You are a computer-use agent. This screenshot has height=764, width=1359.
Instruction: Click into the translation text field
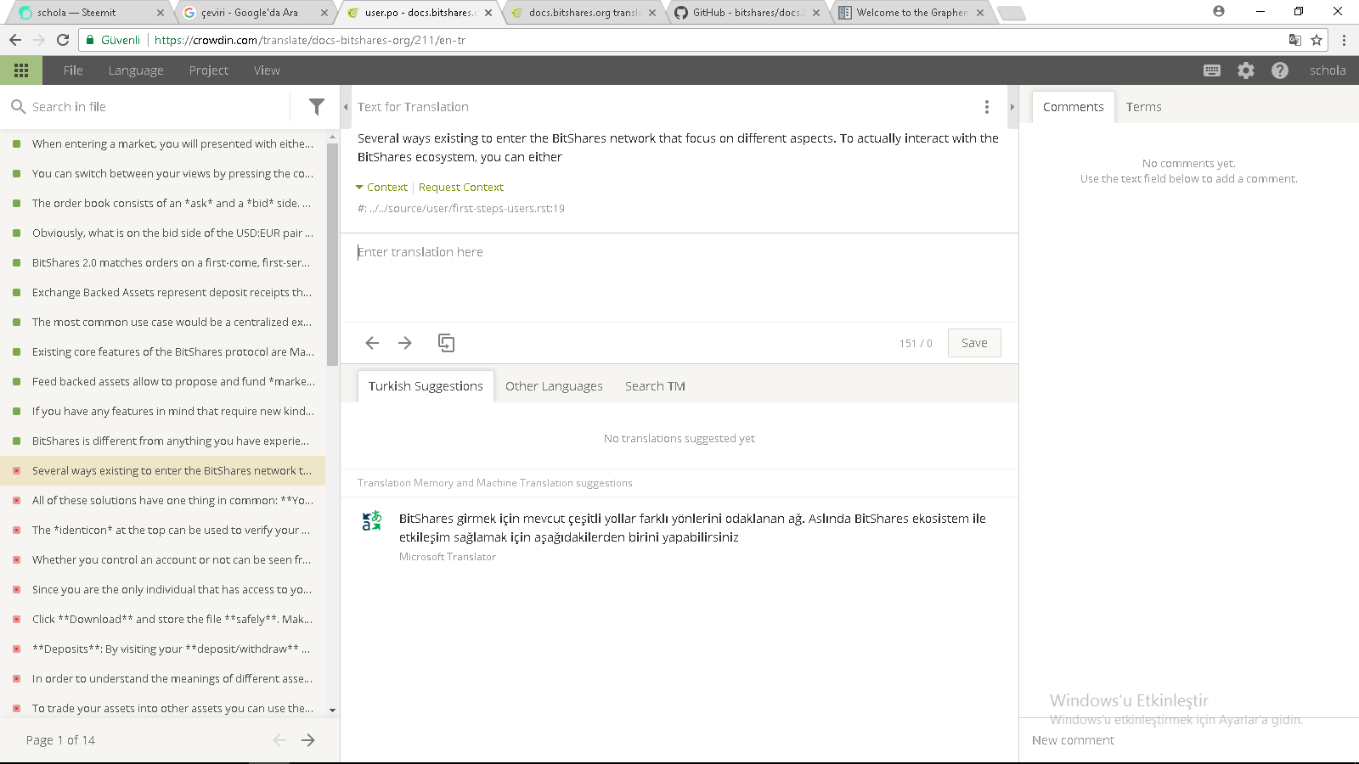(679, 278)
